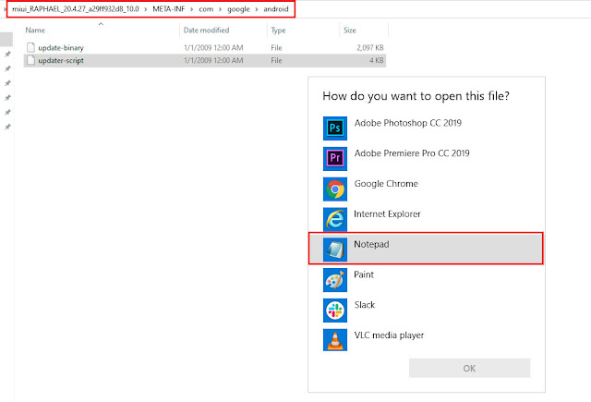This screenshot has height=402, width=591.
Task: Click update-binary Type cell
Action: tap(276, 47)
